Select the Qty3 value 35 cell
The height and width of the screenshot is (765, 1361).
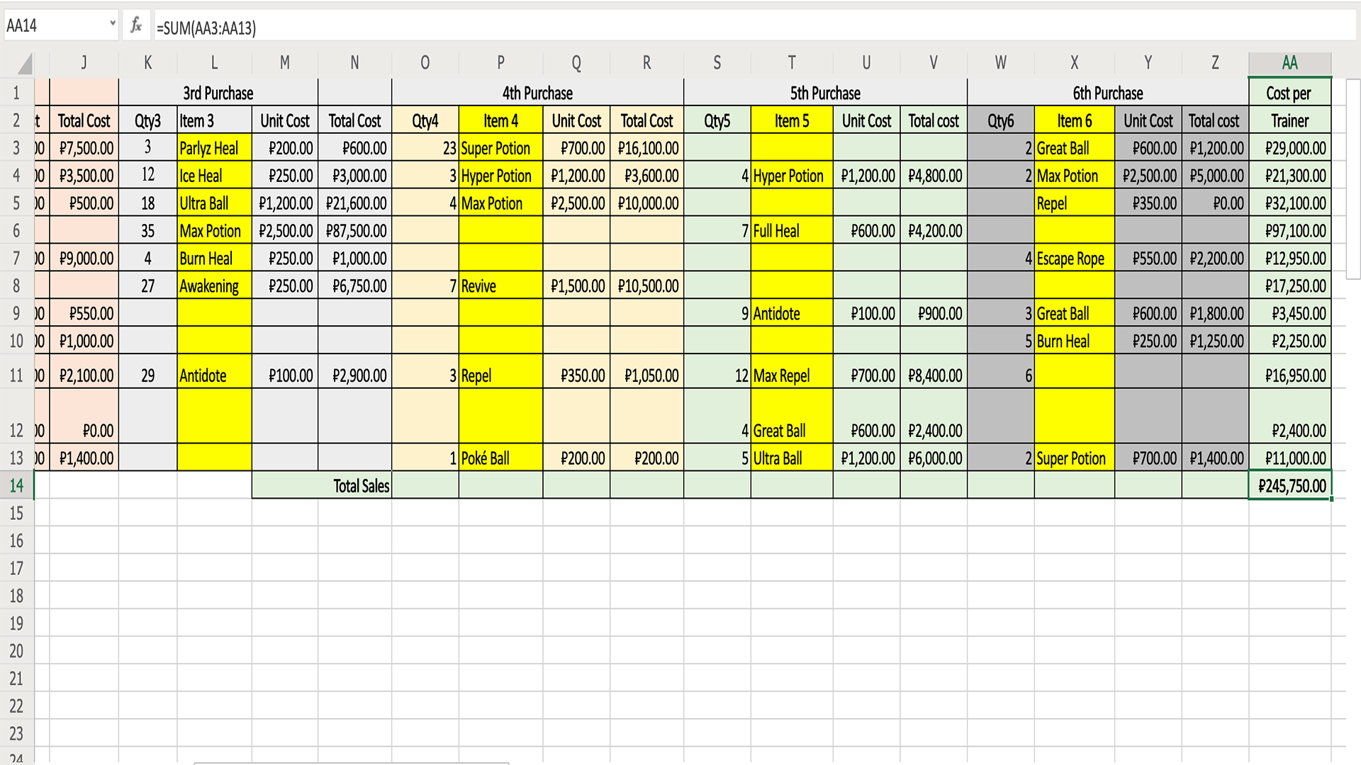point(147,231)
